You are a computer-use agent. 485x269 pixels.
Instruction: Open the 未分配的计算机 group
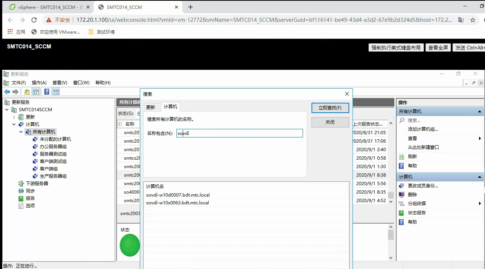(55, 139)
